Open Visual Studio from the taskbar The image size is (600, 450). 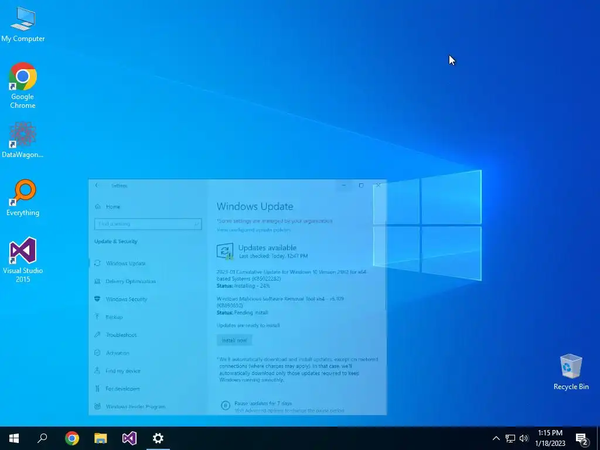pos(129,438)
